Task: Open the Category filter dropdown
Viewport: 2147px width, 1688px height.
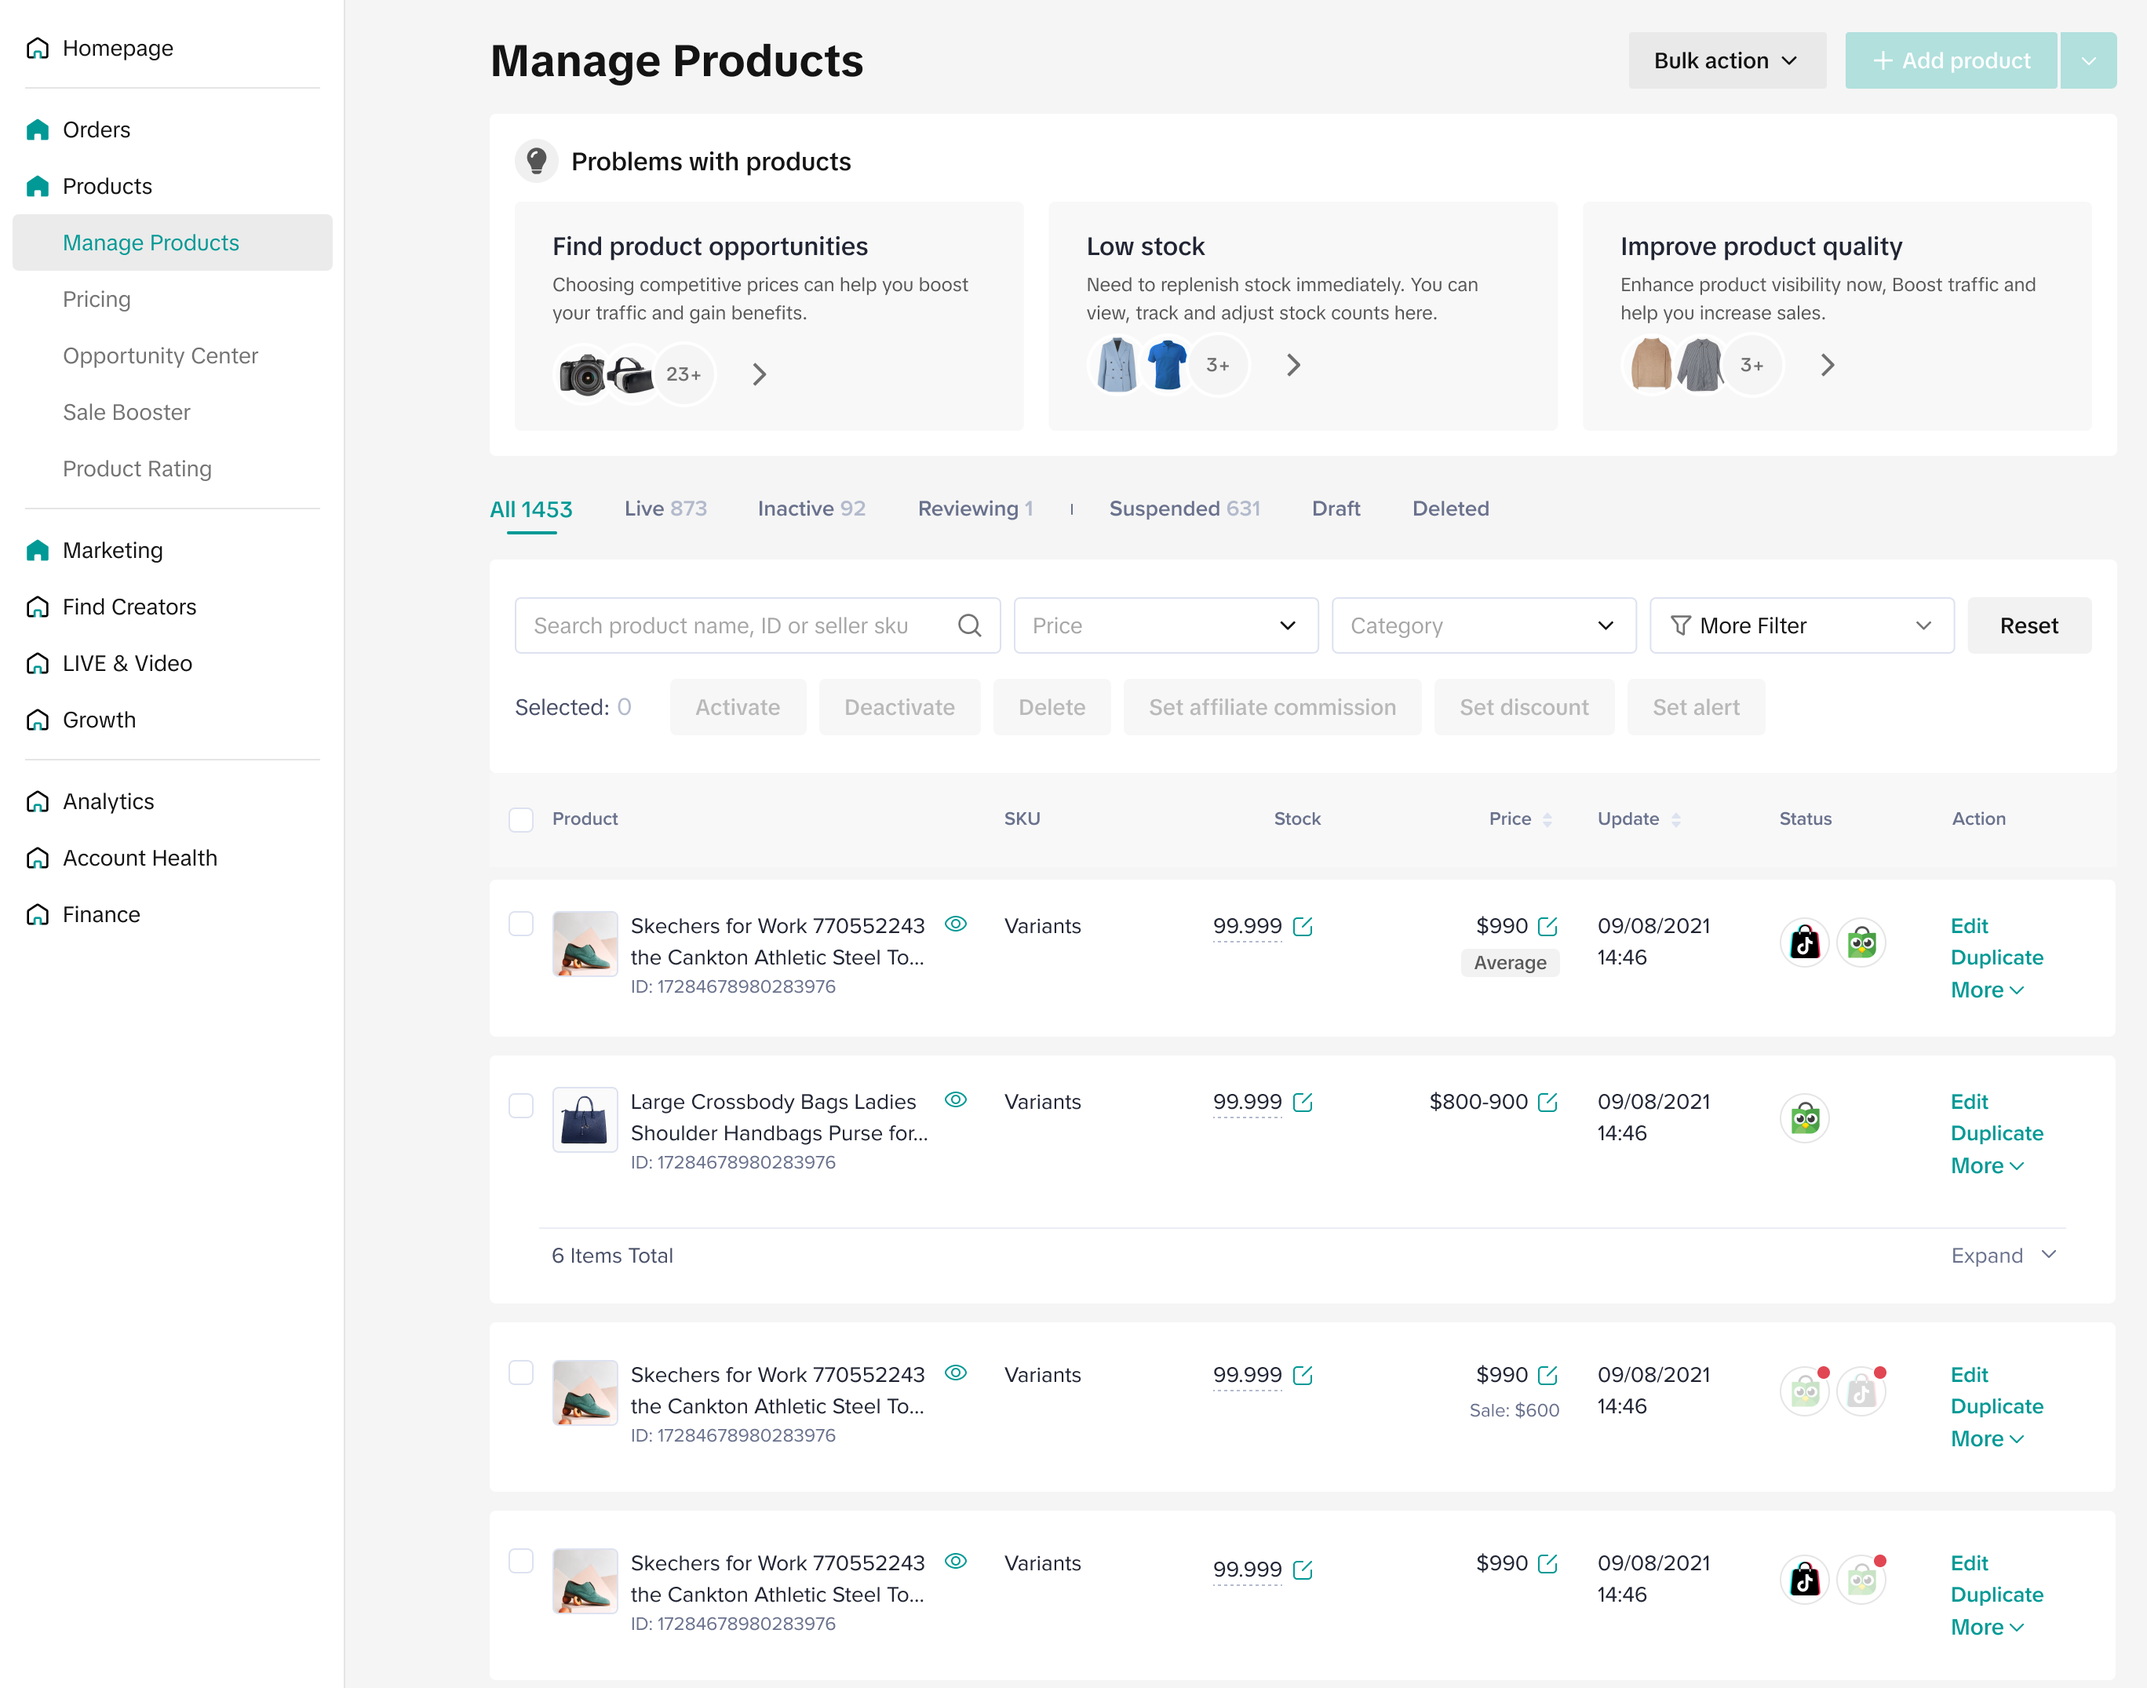Action: (1483, 625)
